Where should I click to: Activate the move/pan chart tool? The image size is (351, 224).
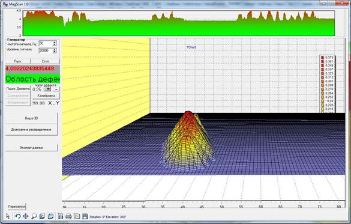26,216
